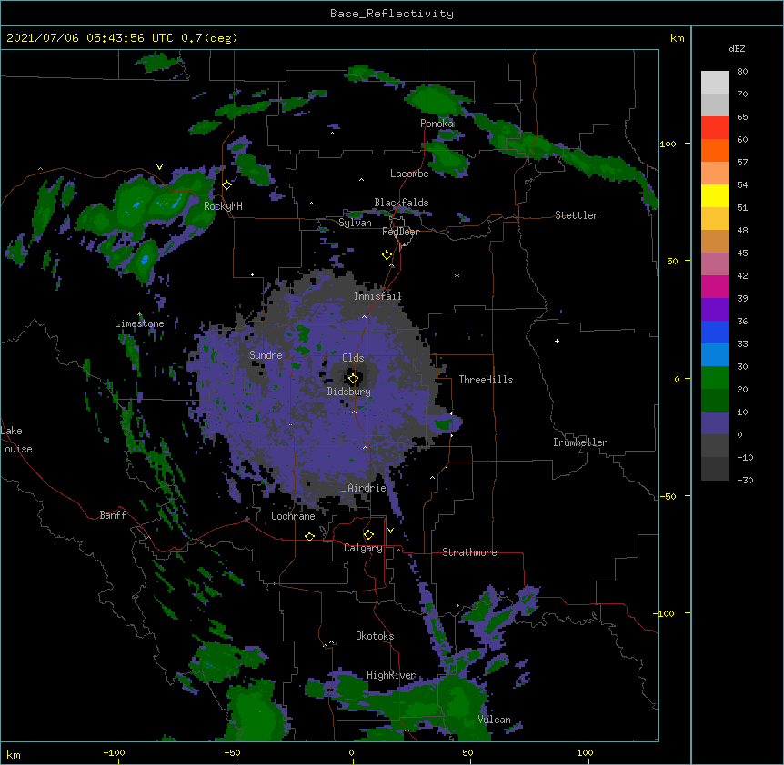
Task: Click the RockyMH city label
Action: pyautogui.click(x=223, y=205)
